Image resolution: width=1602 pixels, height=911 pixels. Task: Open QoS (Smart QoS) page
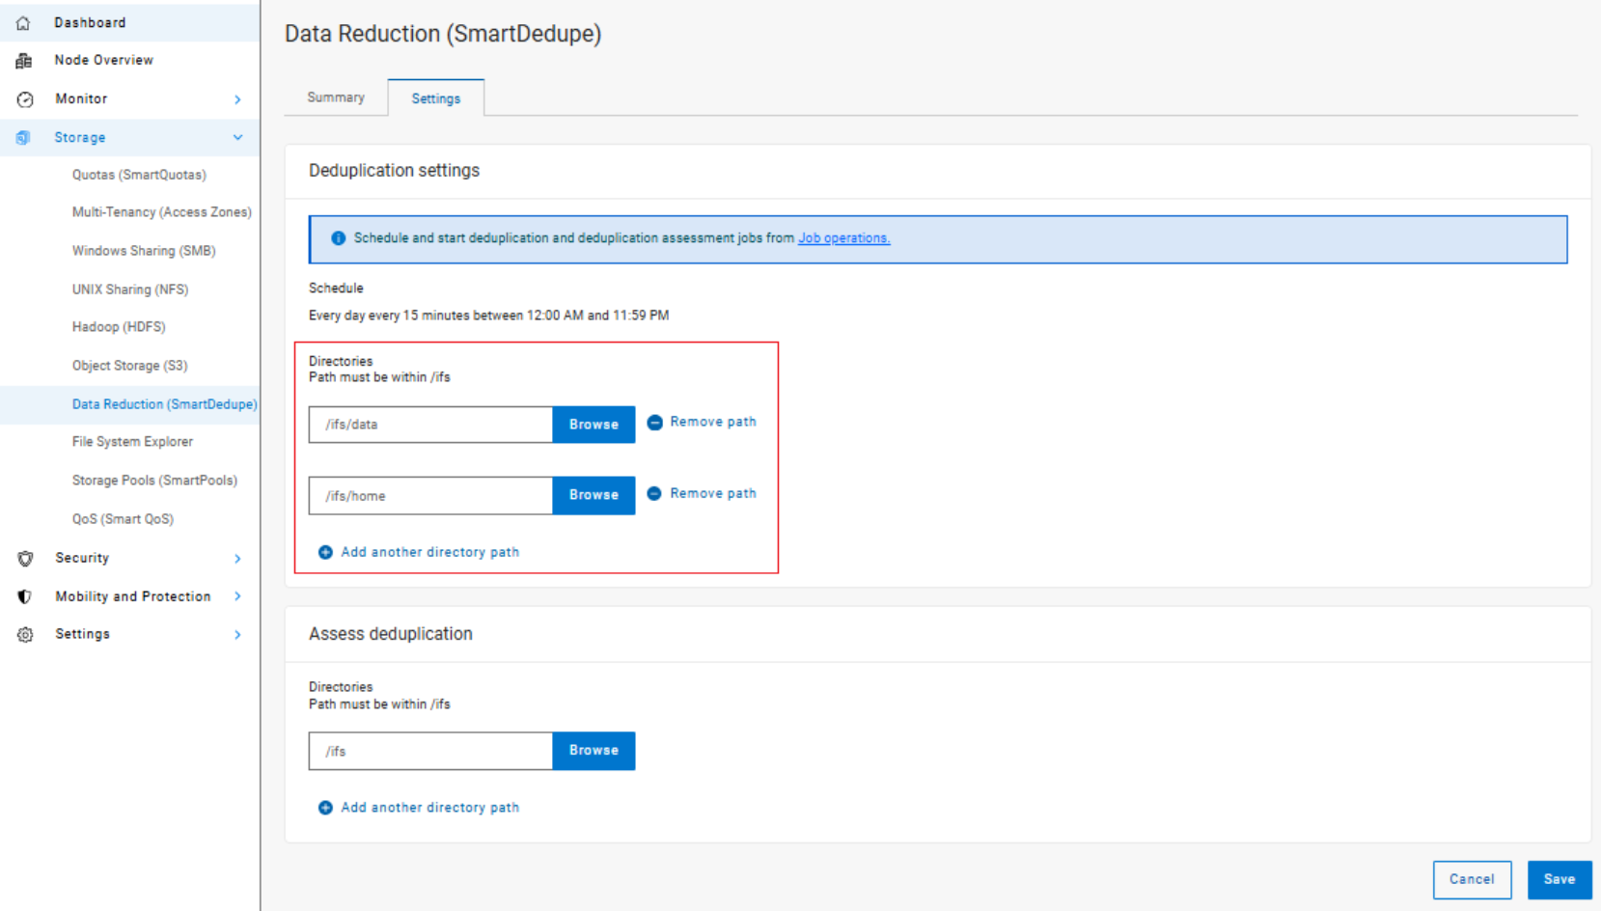pyautogui.click(x=123, y=519)
